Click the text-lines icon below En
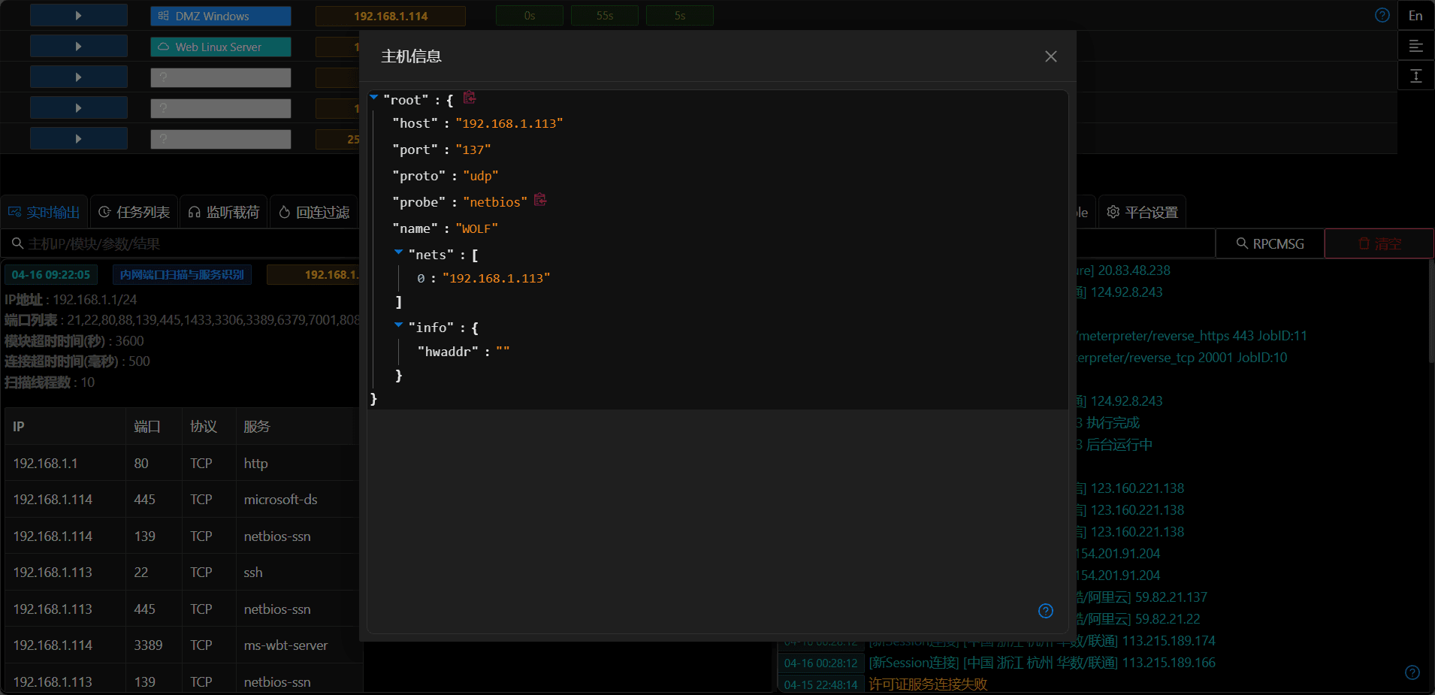This screenshot has width=1435, height=695. [1415, 46]
